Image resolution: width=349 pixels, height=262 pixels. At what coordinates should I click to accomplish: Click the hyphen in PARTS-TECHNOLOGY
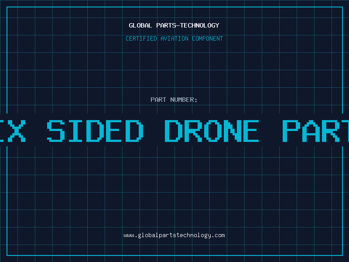[x=178, y=25]
